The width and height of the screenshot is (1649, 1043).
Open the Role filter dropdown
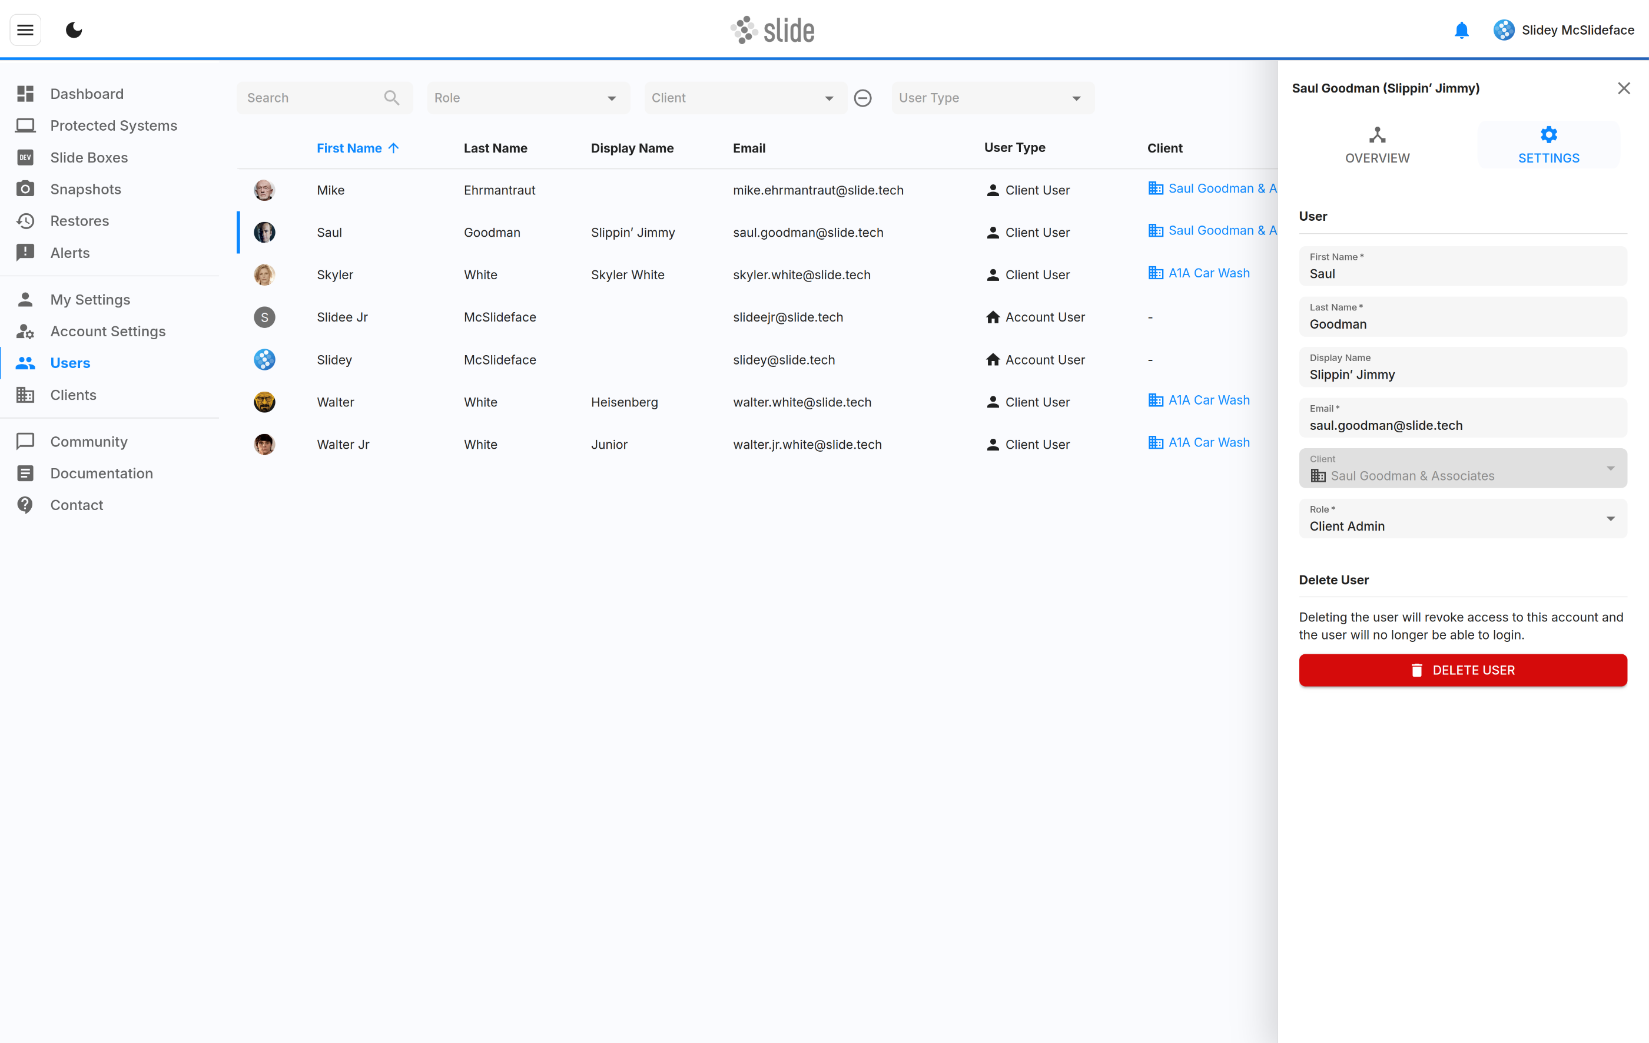(528, 98)
